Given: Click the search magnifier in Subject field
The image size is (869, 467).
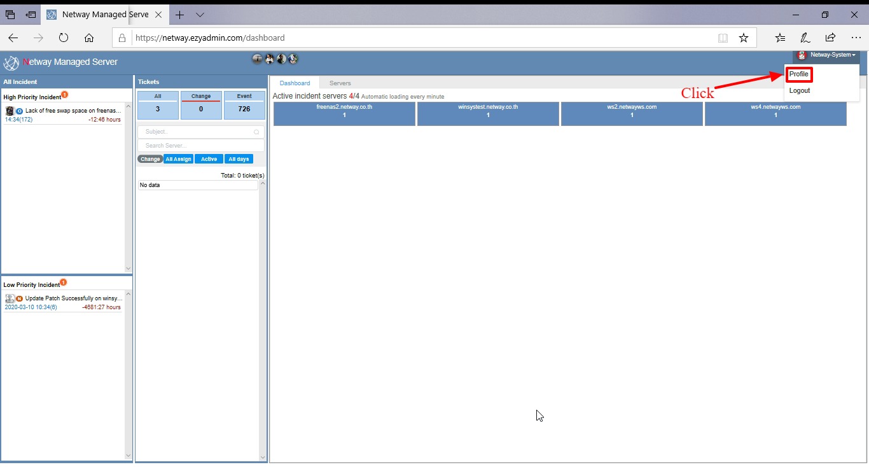Looking at the screenshot, I should (256, 132).
